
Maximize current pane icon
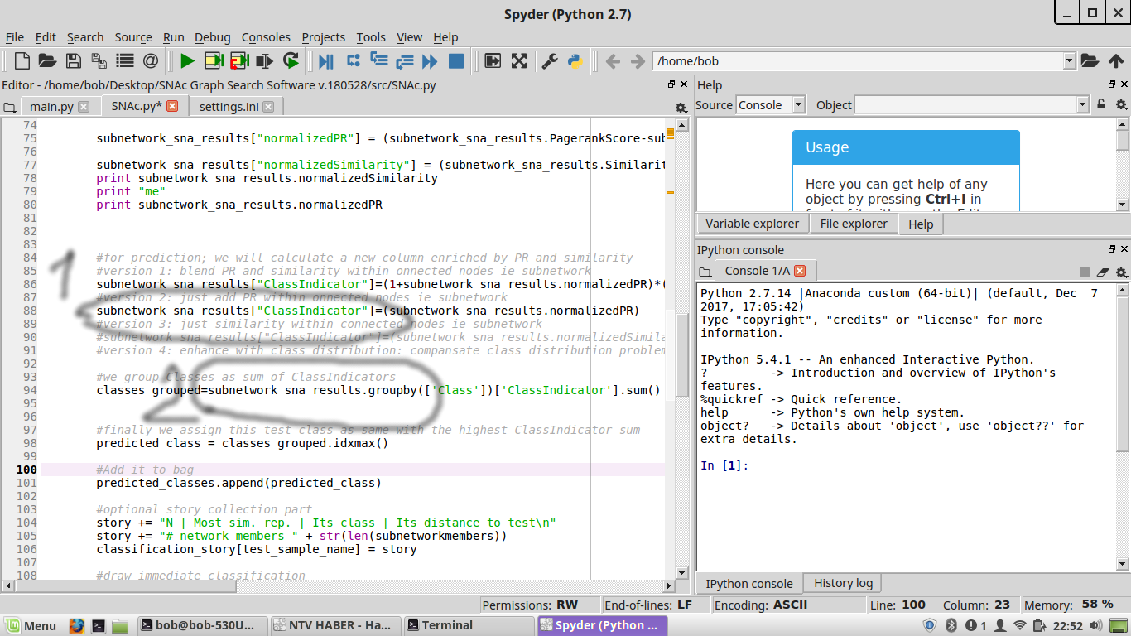493,60
